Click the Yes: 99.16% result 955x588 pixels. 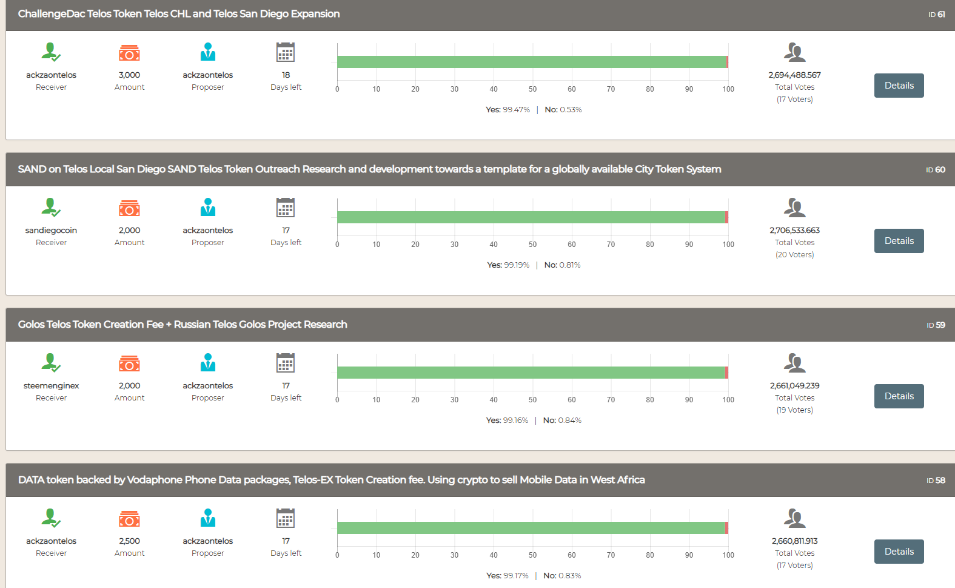coord(507,421)
